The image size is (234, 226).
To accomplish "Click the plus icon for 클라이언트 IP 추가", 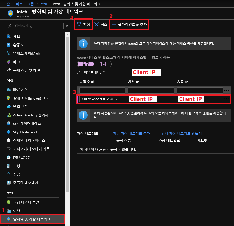I will pos(114,24).
